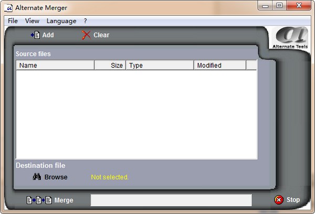Click the binoculars Browse icon

37,177
